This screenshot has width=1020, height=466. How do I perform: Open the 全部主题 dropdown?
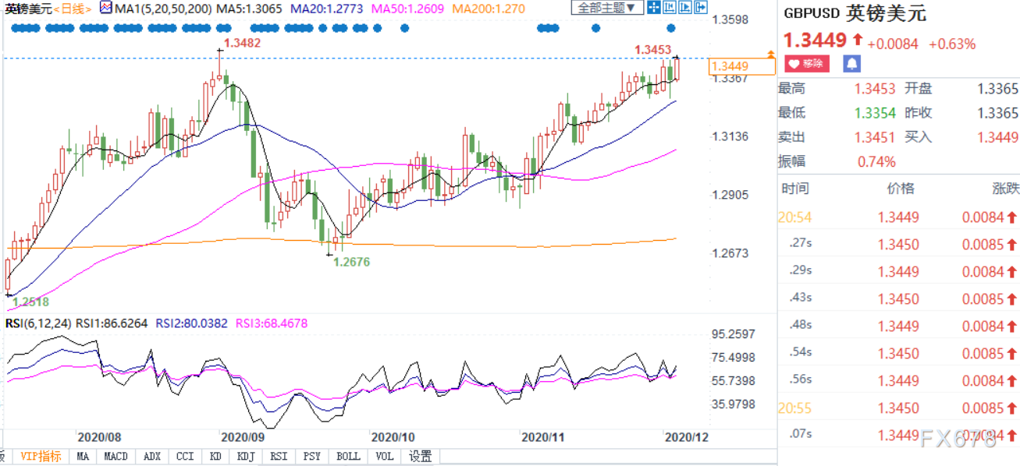607,8
